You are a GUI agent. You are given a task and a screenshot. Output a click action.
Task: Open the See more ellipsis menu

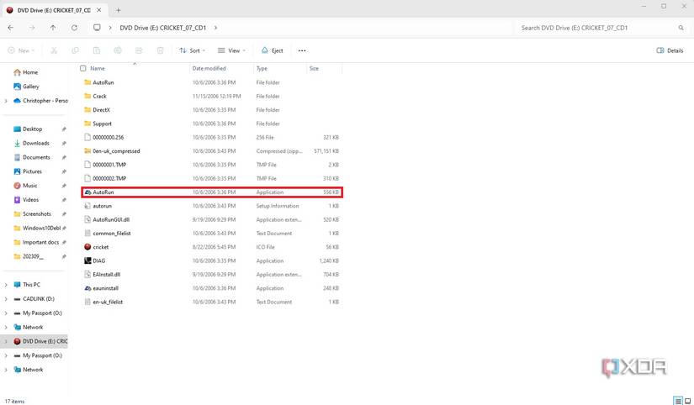coord(302,50)
